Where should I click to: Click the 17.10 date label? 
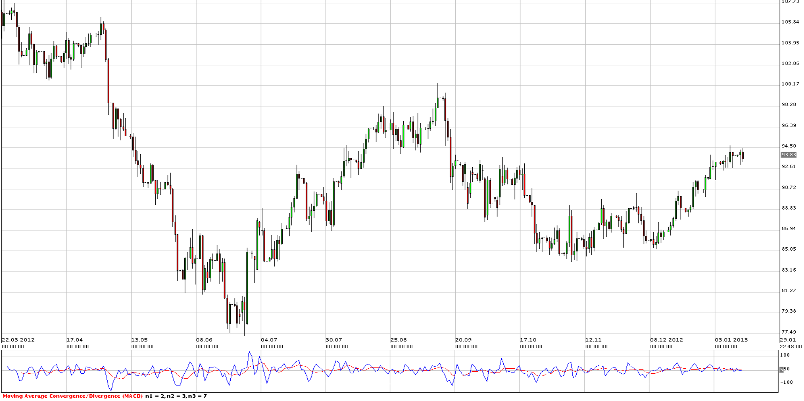(x=528, y=340)
